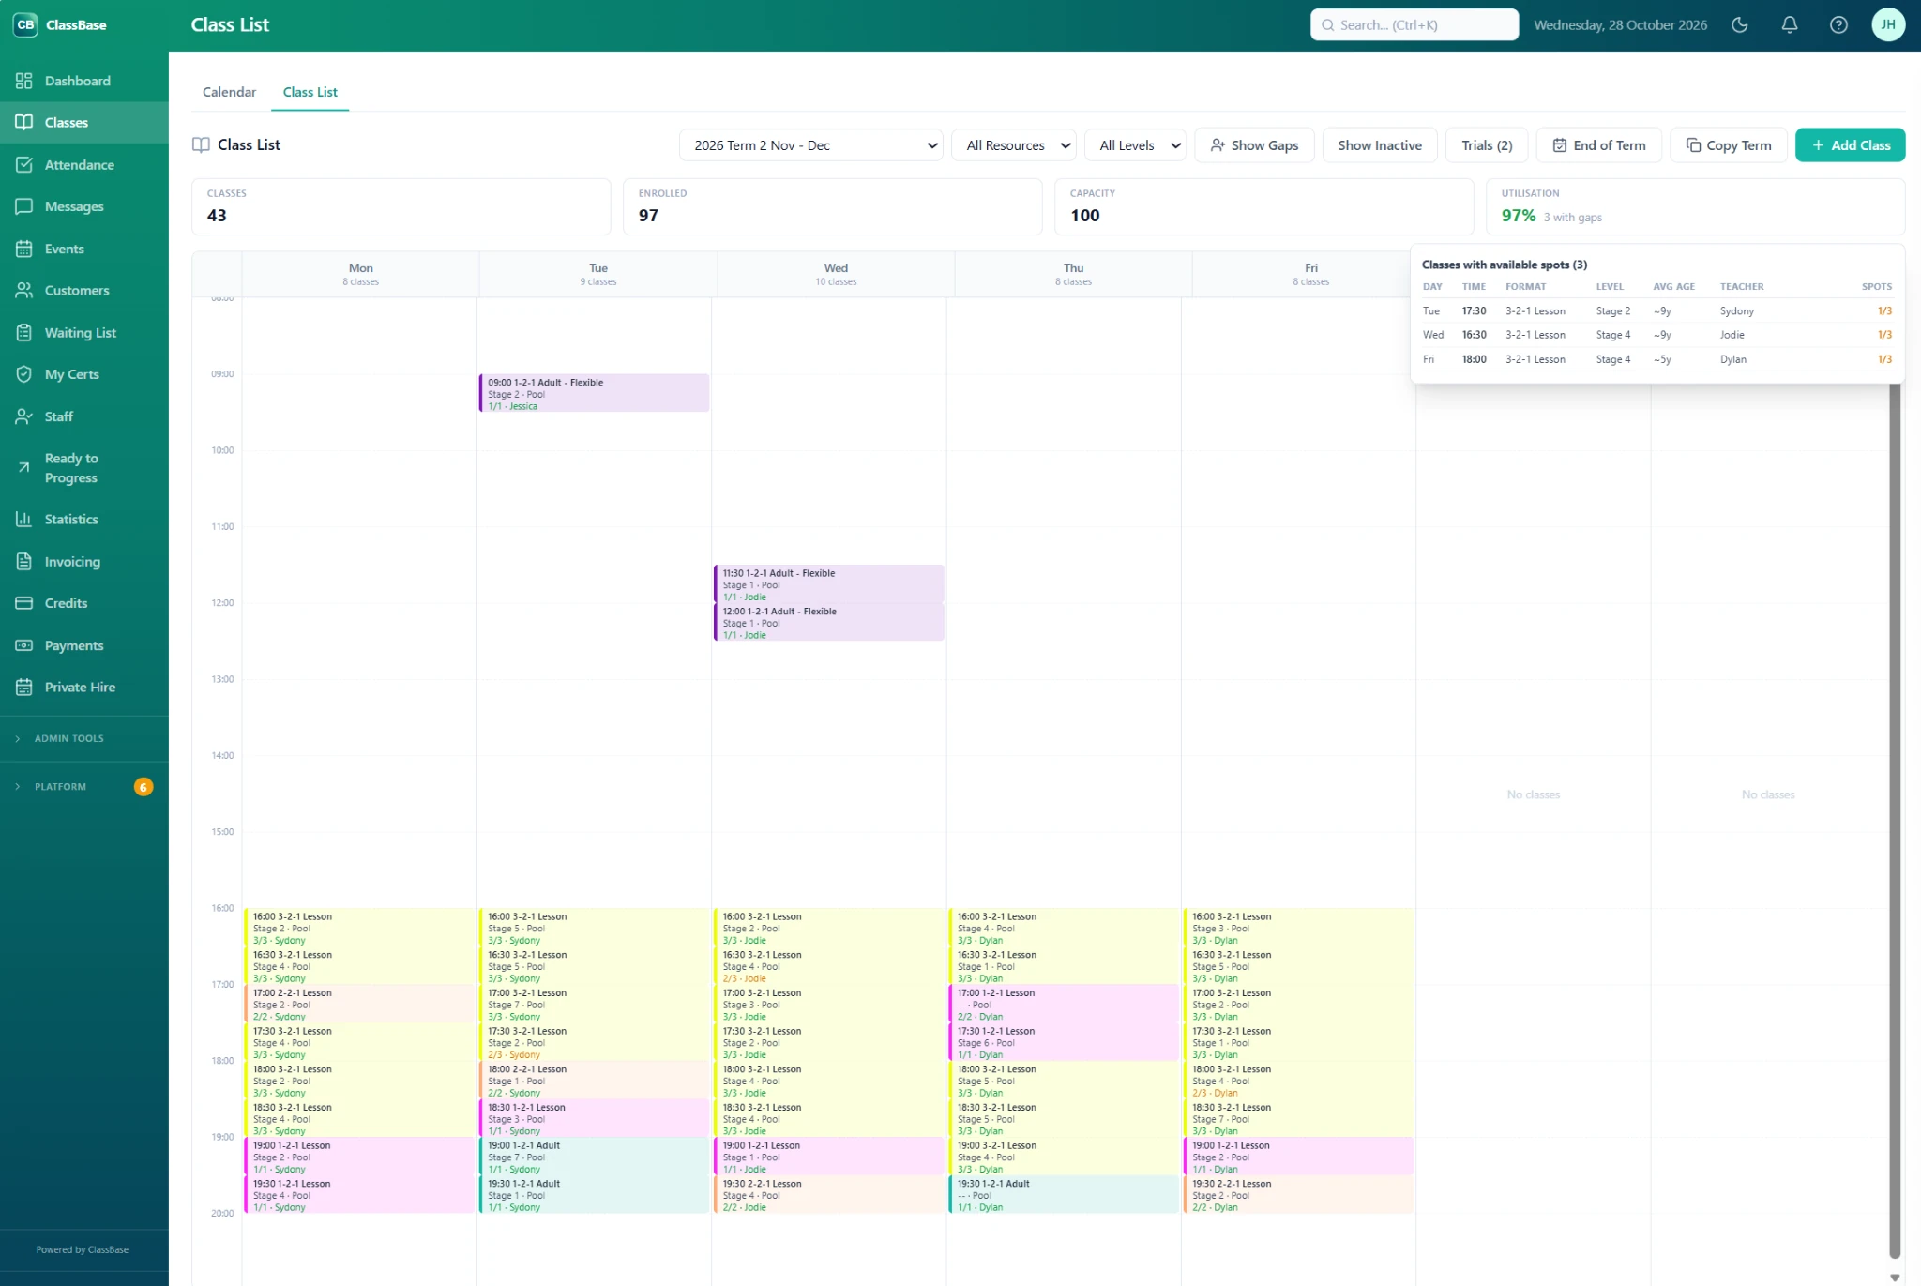Viewport: 1921px width, 1286px height.
Task: Open the JH user avatar menu
Action: [x=1888, y=25]
